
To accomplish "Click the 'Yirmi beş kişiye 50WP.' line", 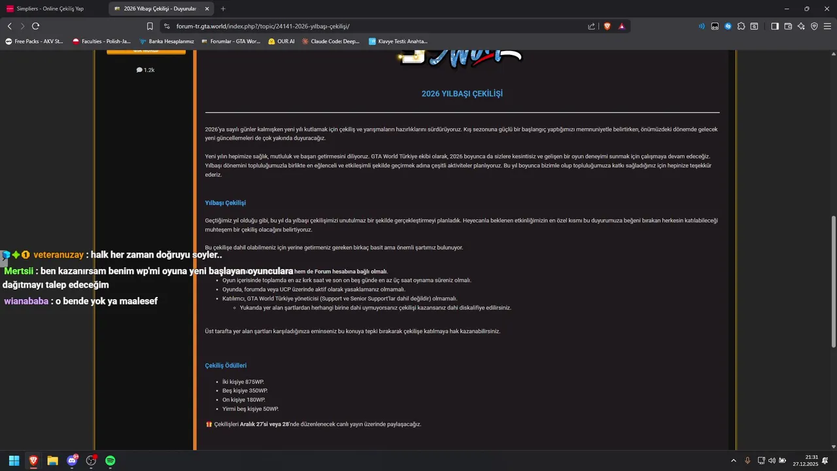I will click(x=250, y=409).
